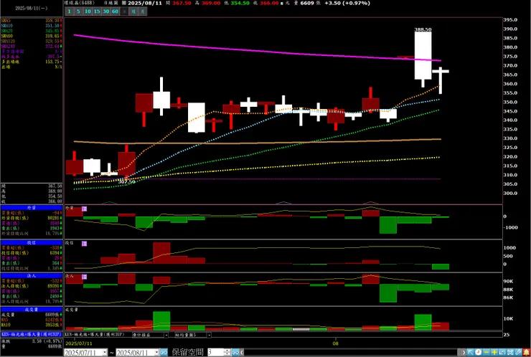The width and height of the screenshot is (531, 357).
Task: Click the purple settings icon in 法人 panel
Action: [x=85, y=277]
